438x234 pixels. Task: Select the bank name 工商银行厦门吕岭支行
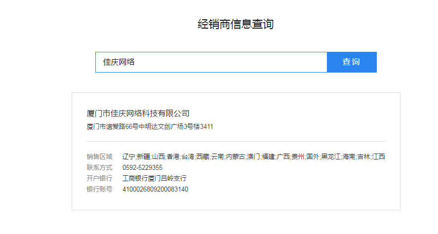(155, 178)
